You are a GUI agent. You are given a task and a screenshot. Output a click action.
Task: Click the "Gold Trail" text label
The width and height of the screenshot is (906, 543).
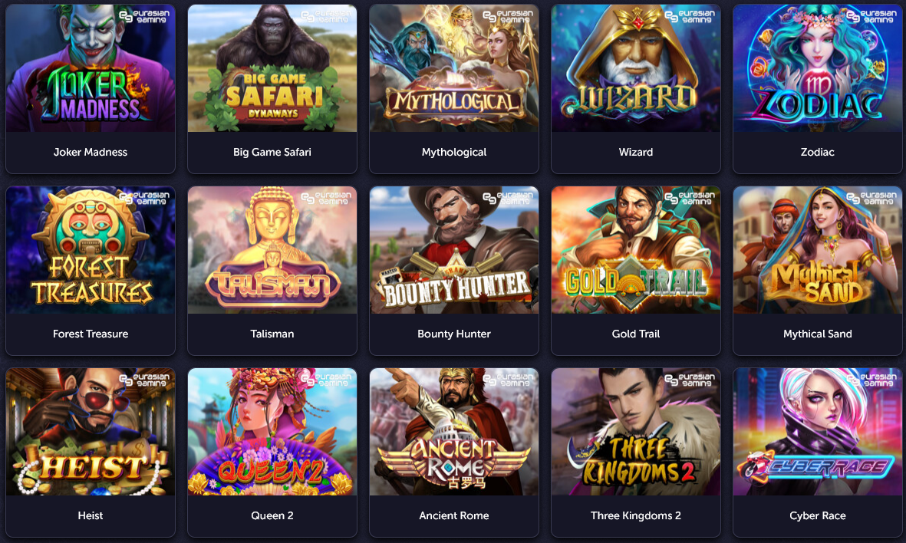[x=636, y=334]
